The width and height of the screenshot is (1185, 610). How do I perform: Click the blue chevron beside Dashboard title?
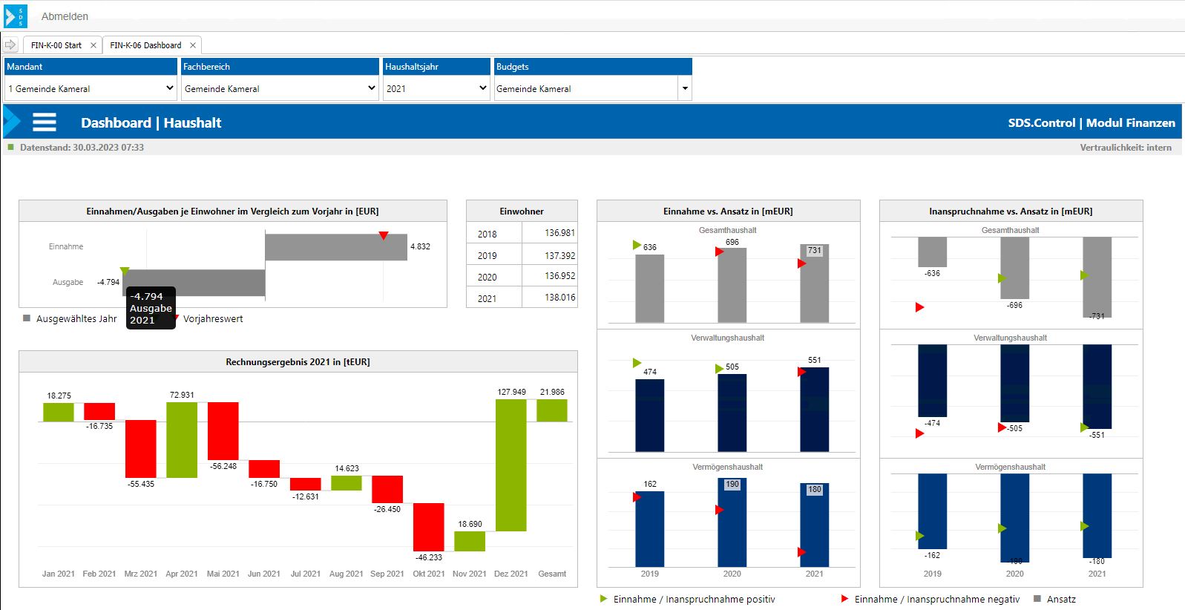point(13,122)
